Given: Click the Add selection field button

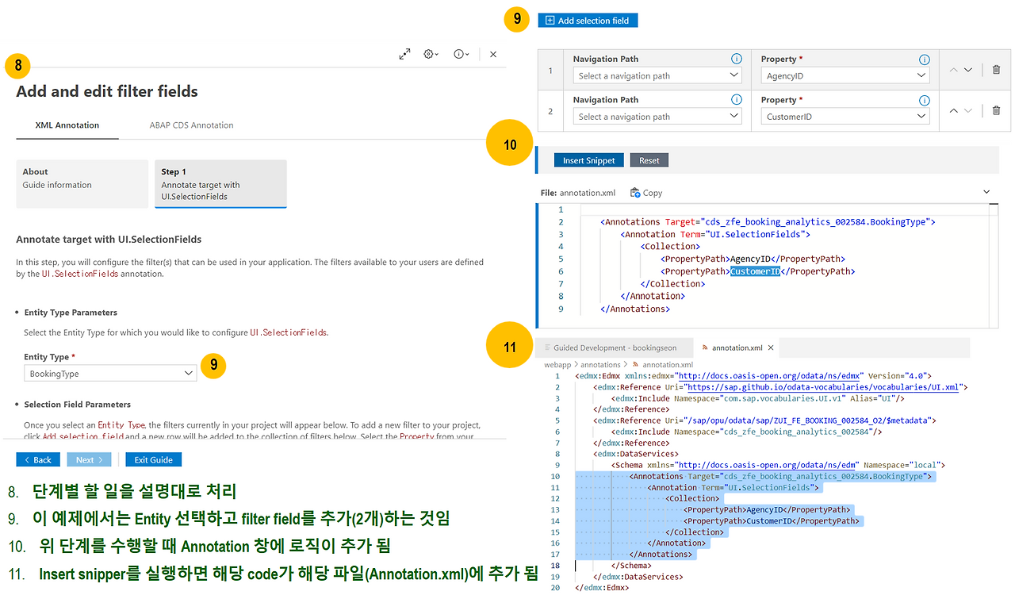Looking at the screenshot, I should click(x=588, y=21).
